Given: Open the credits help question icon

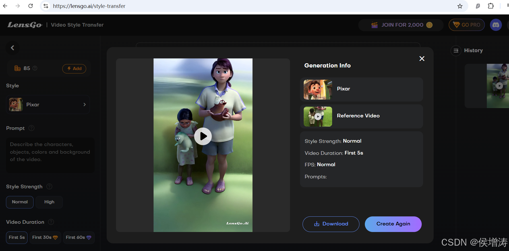Looking at the screenshot, I should pos(35,68).
